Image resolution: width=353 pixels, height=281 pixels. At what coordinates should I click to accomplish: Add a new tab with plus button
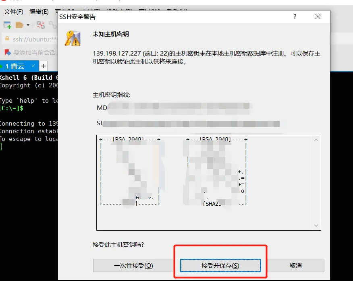(x=44, y=66)
